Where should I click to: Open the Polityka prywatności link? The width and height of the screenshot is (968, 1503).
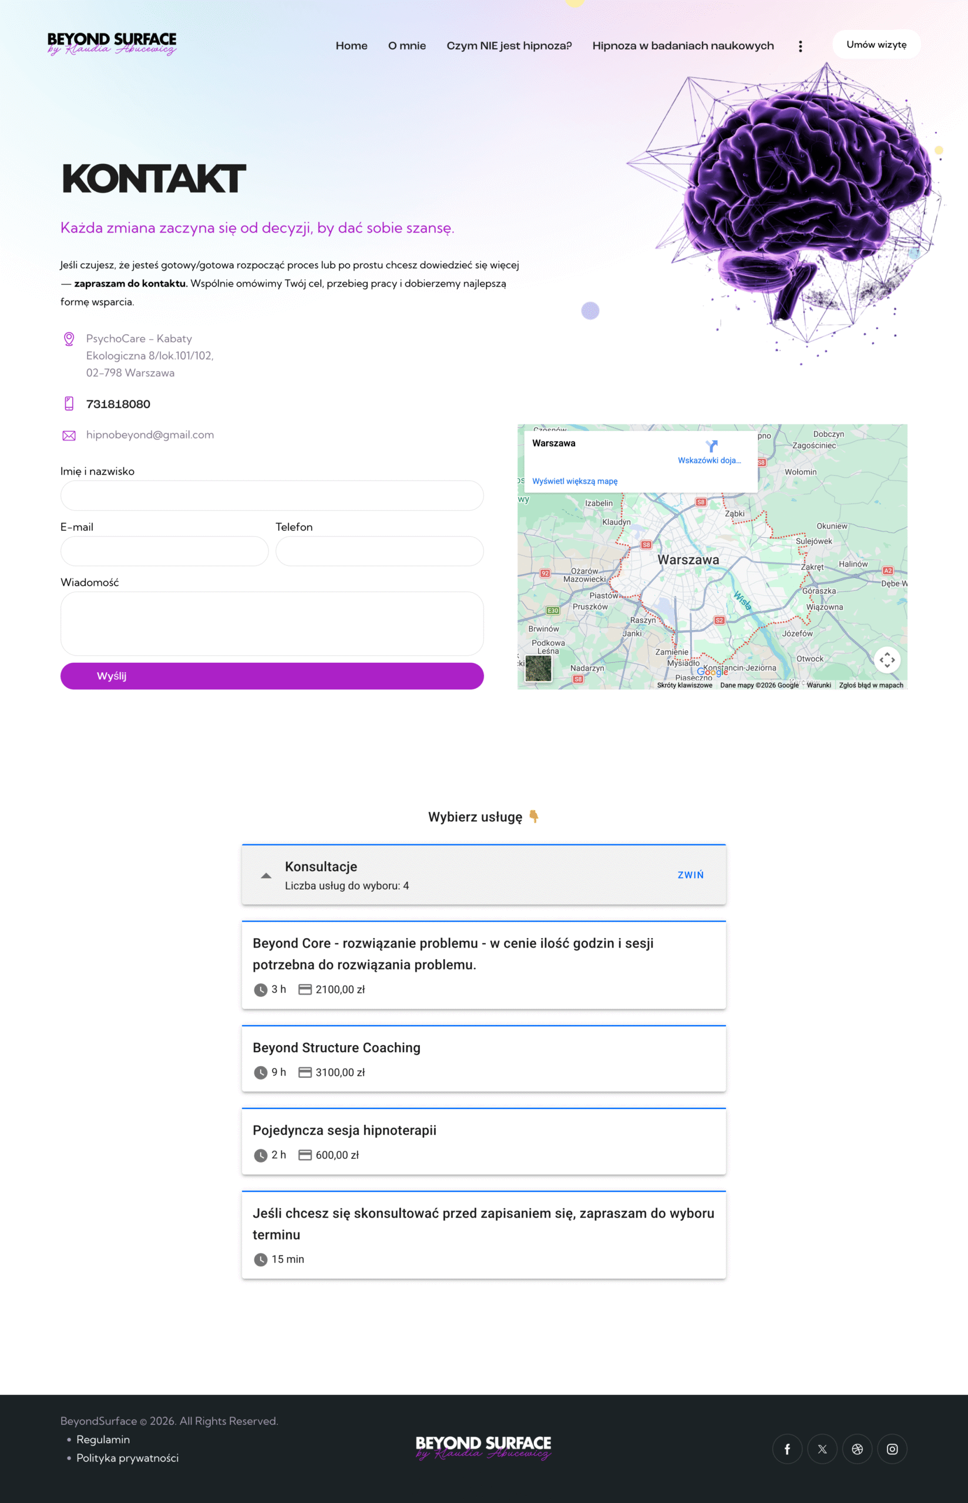tap(127, 1458)
